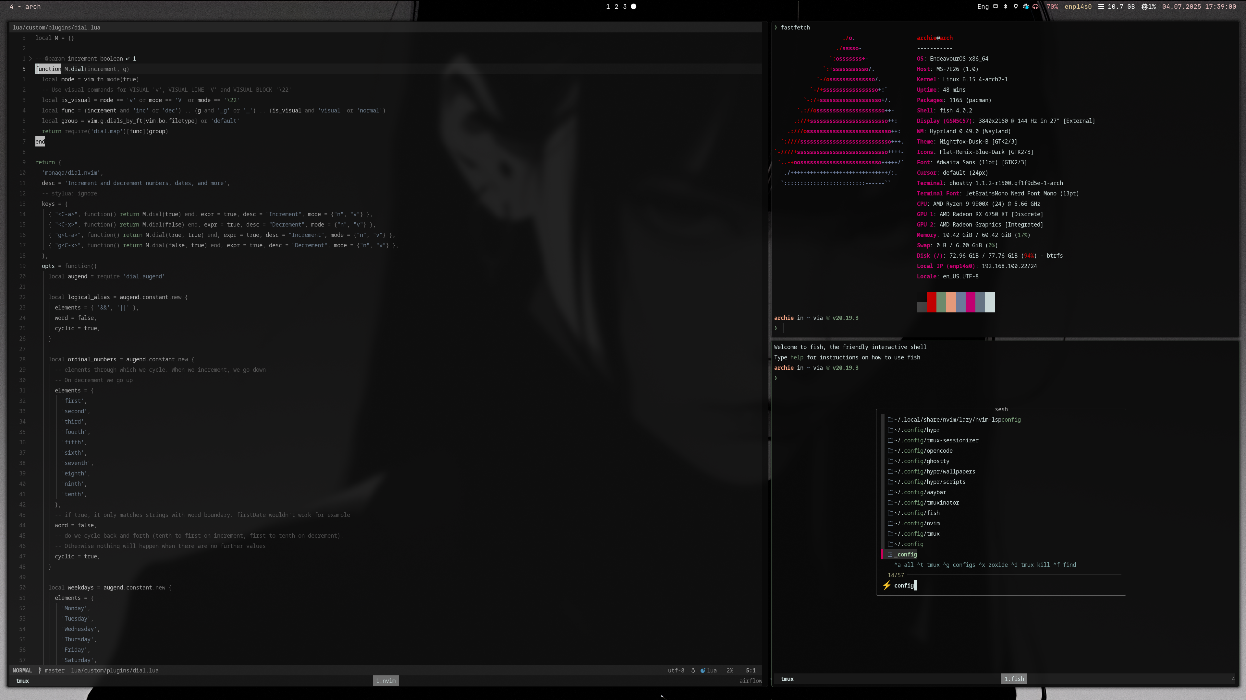Image resolution: width=1246 pixels, height=700 pixels.
Task: Click the '^d tmux kill' hint in sesh
Action: pyautogui.click(x=1030, y=565)
